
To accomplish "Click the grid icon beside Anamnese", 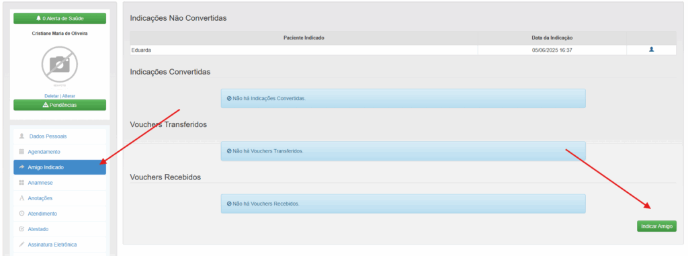I will coord(21,182).
